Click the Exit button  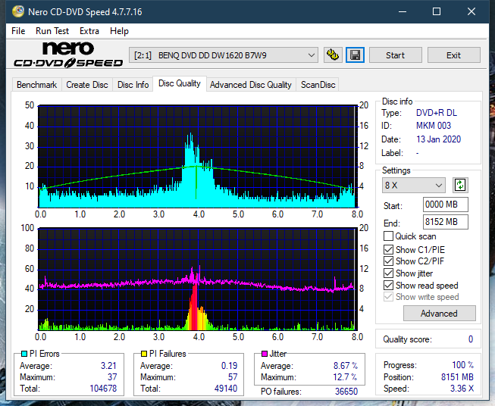[x=453, y=55]
